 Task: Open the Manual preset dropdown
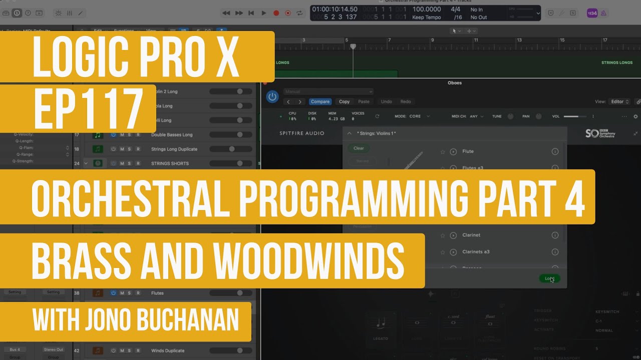coord(328,91)
